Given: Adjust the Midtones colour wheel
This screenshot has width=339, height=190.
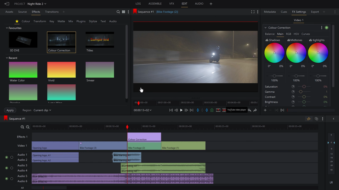Looking at the screenshot, I should 296,53.
